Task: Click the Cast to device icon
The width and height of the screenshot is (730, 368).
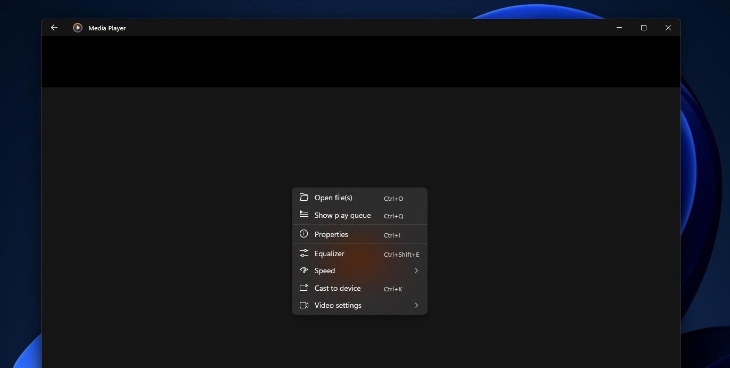Action: click(x=304, y=288)
